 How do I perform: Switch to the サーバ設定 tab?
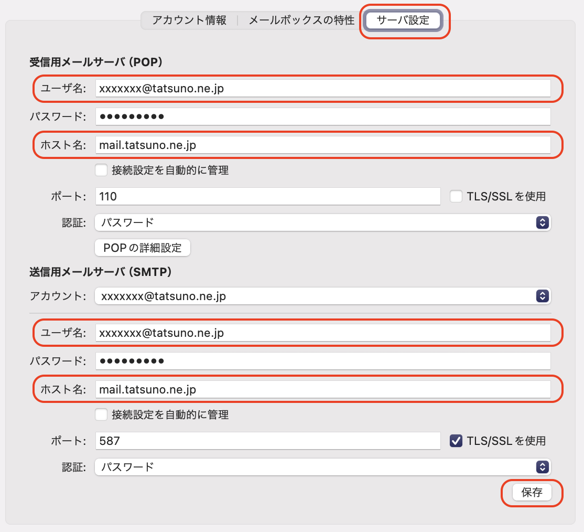403,20
